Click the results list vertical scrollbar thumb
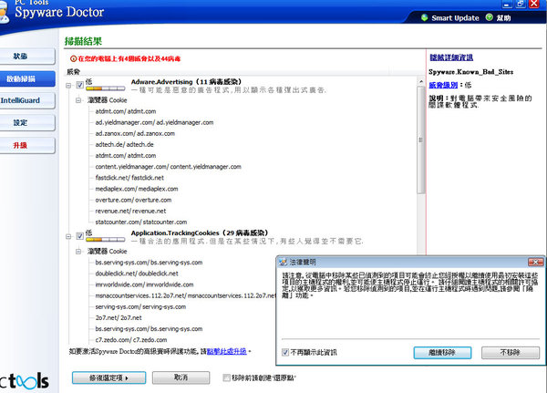Image resolution: width=547 pixels, height=393 pixels. pyautogui.click(x=420, y=140)
